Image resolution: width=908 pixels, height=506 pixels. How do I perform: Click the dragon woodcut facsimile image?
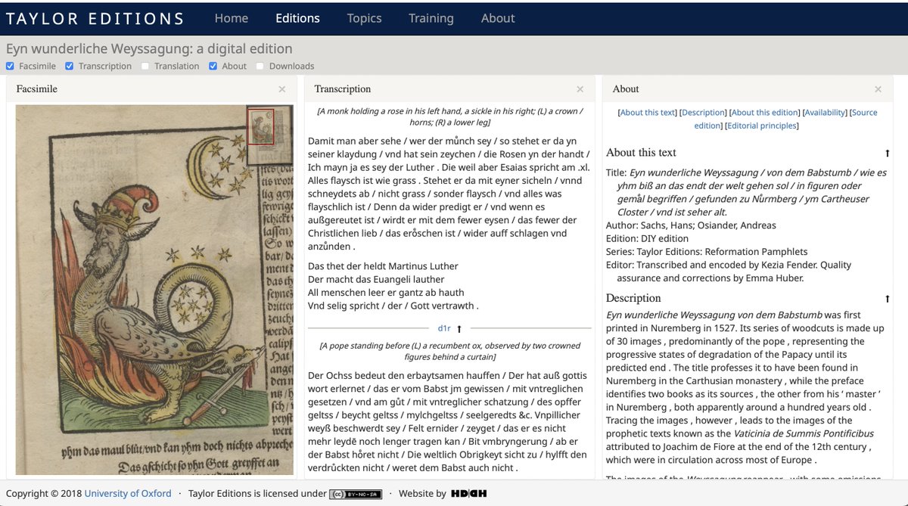point(154,290)
